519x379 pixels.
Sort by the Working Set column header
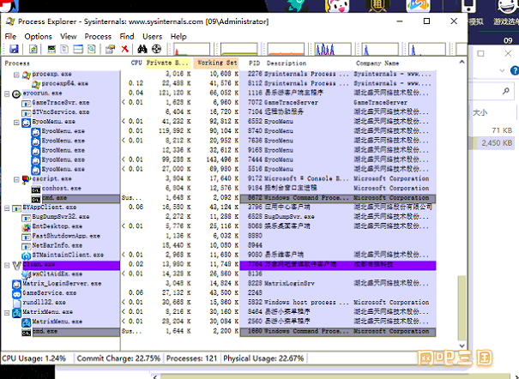pyautogui.click(x=216, y=63)
